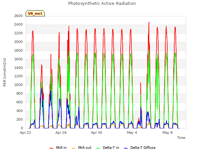Click the orange PAR out legend swatch
This screenshot has height=154, width=205.
(x=74, y=148)
